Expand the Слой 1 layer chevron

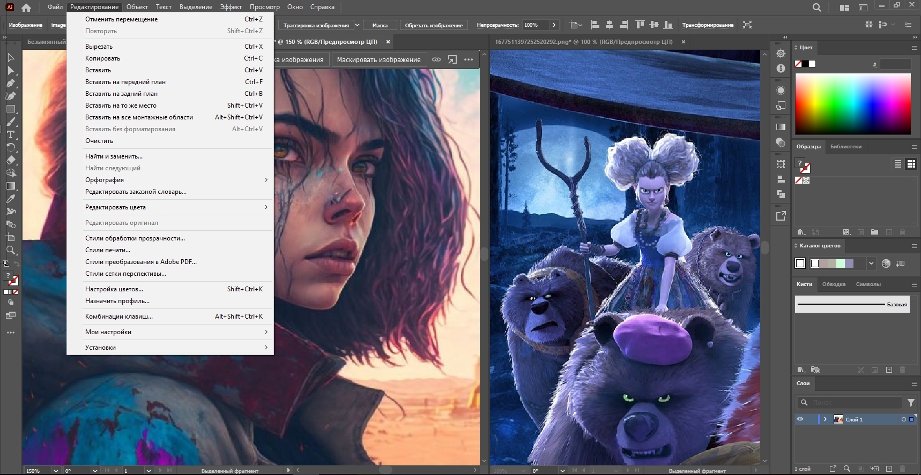click(825, 419)
